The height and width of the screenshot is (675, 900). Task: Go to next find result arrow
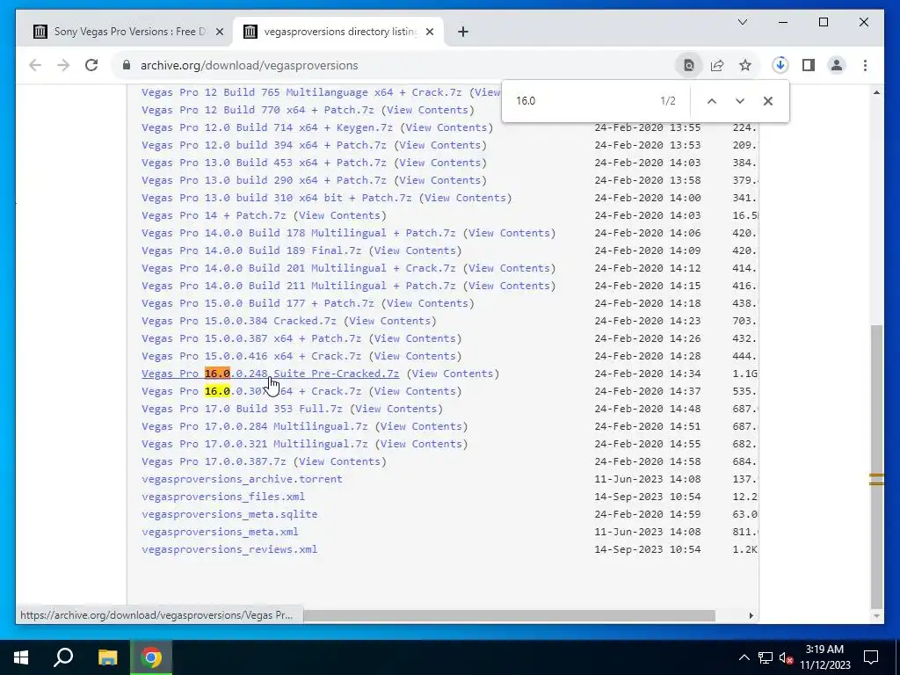tap(740, 101)
